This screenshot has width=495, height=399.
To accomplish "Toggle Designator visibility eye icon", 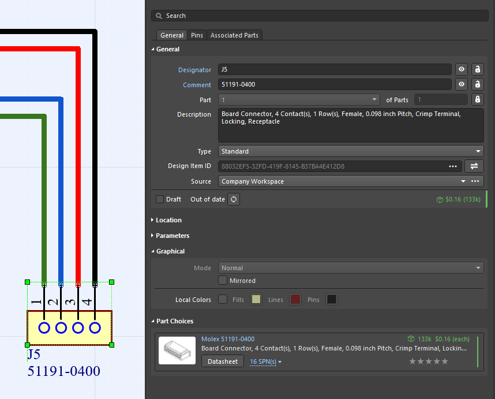I will tap(462, 69).
